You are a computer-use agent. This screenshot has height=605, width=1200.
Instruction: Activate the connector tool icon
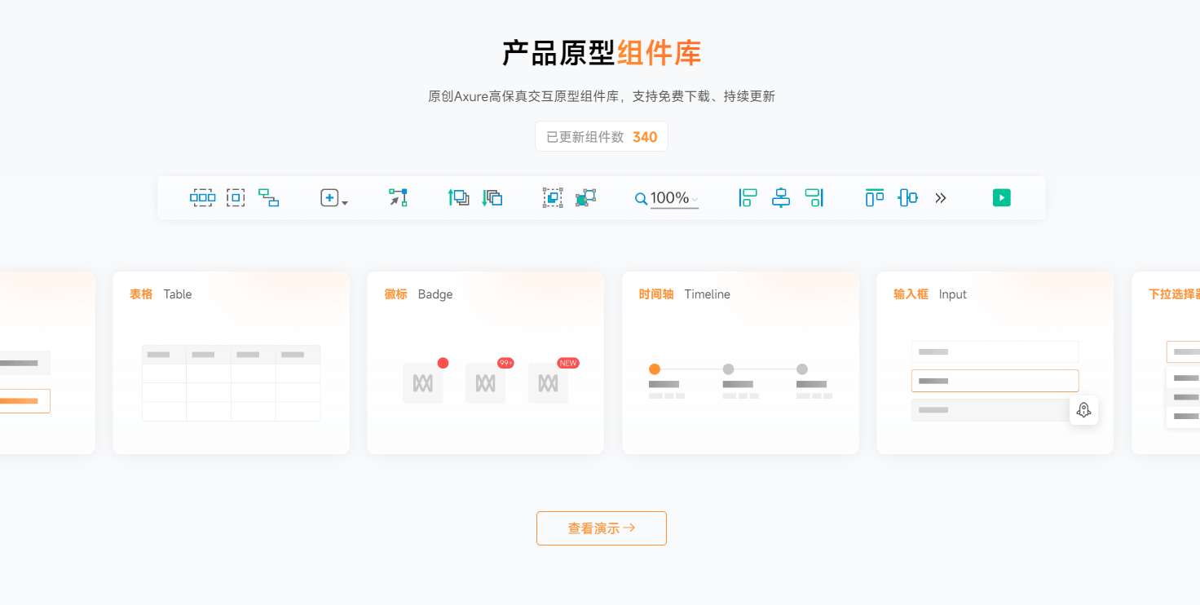[x=269, y=197]
